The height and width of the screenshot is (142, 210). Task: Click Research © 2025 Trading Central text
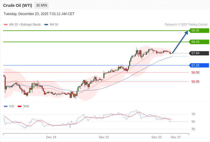[186, 25]
